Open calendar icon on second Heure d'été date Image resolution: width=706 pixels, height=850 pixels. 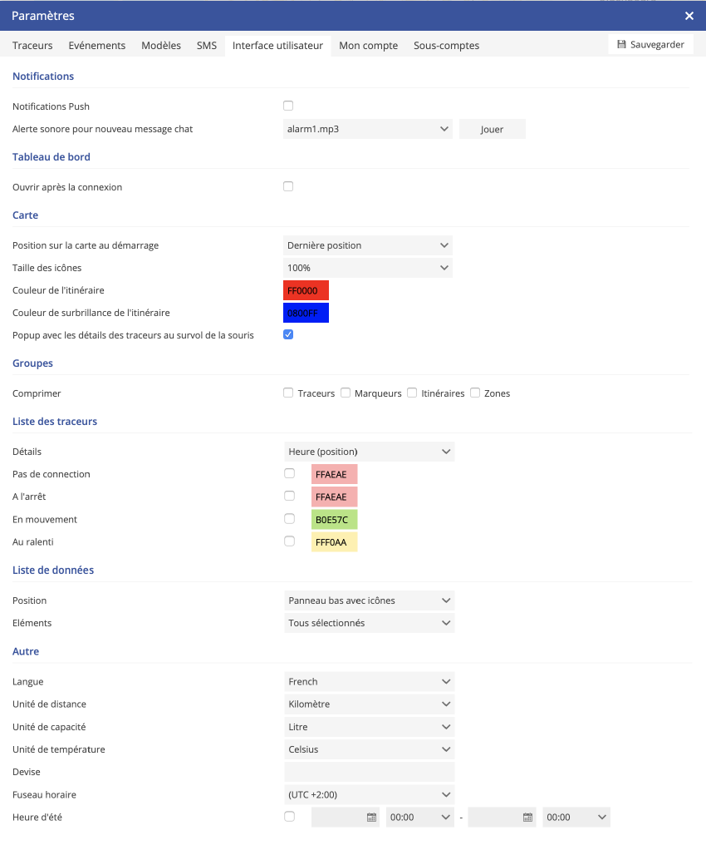527,818
